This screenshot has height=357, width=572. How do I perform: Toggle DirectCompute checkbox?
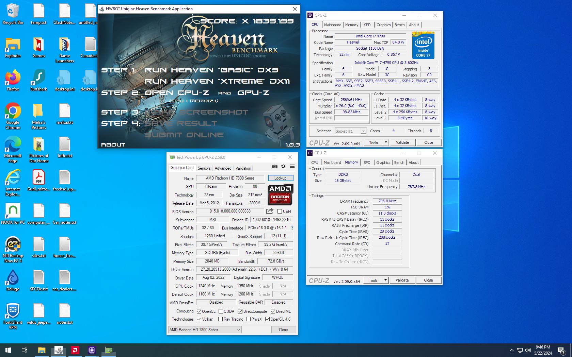(x=240, y=311)
